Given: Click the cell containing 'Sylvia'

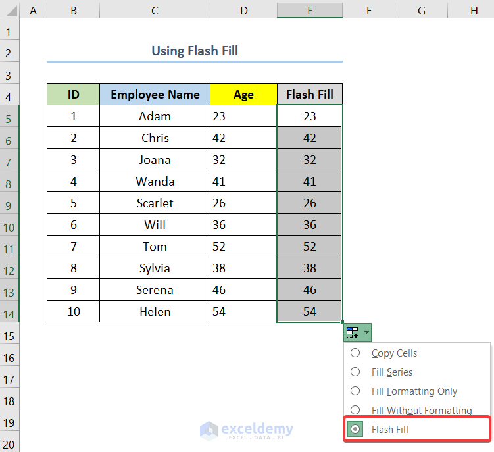Looking at the screenshot, I should pos(155,268).
